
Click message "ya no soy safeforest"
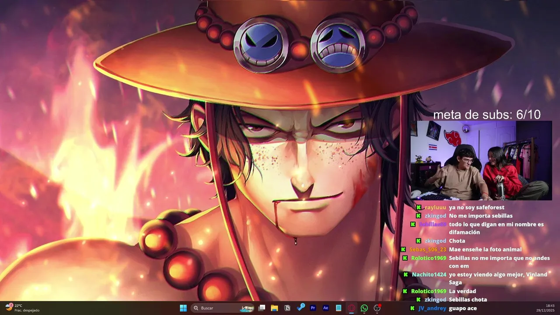[476, 207]
